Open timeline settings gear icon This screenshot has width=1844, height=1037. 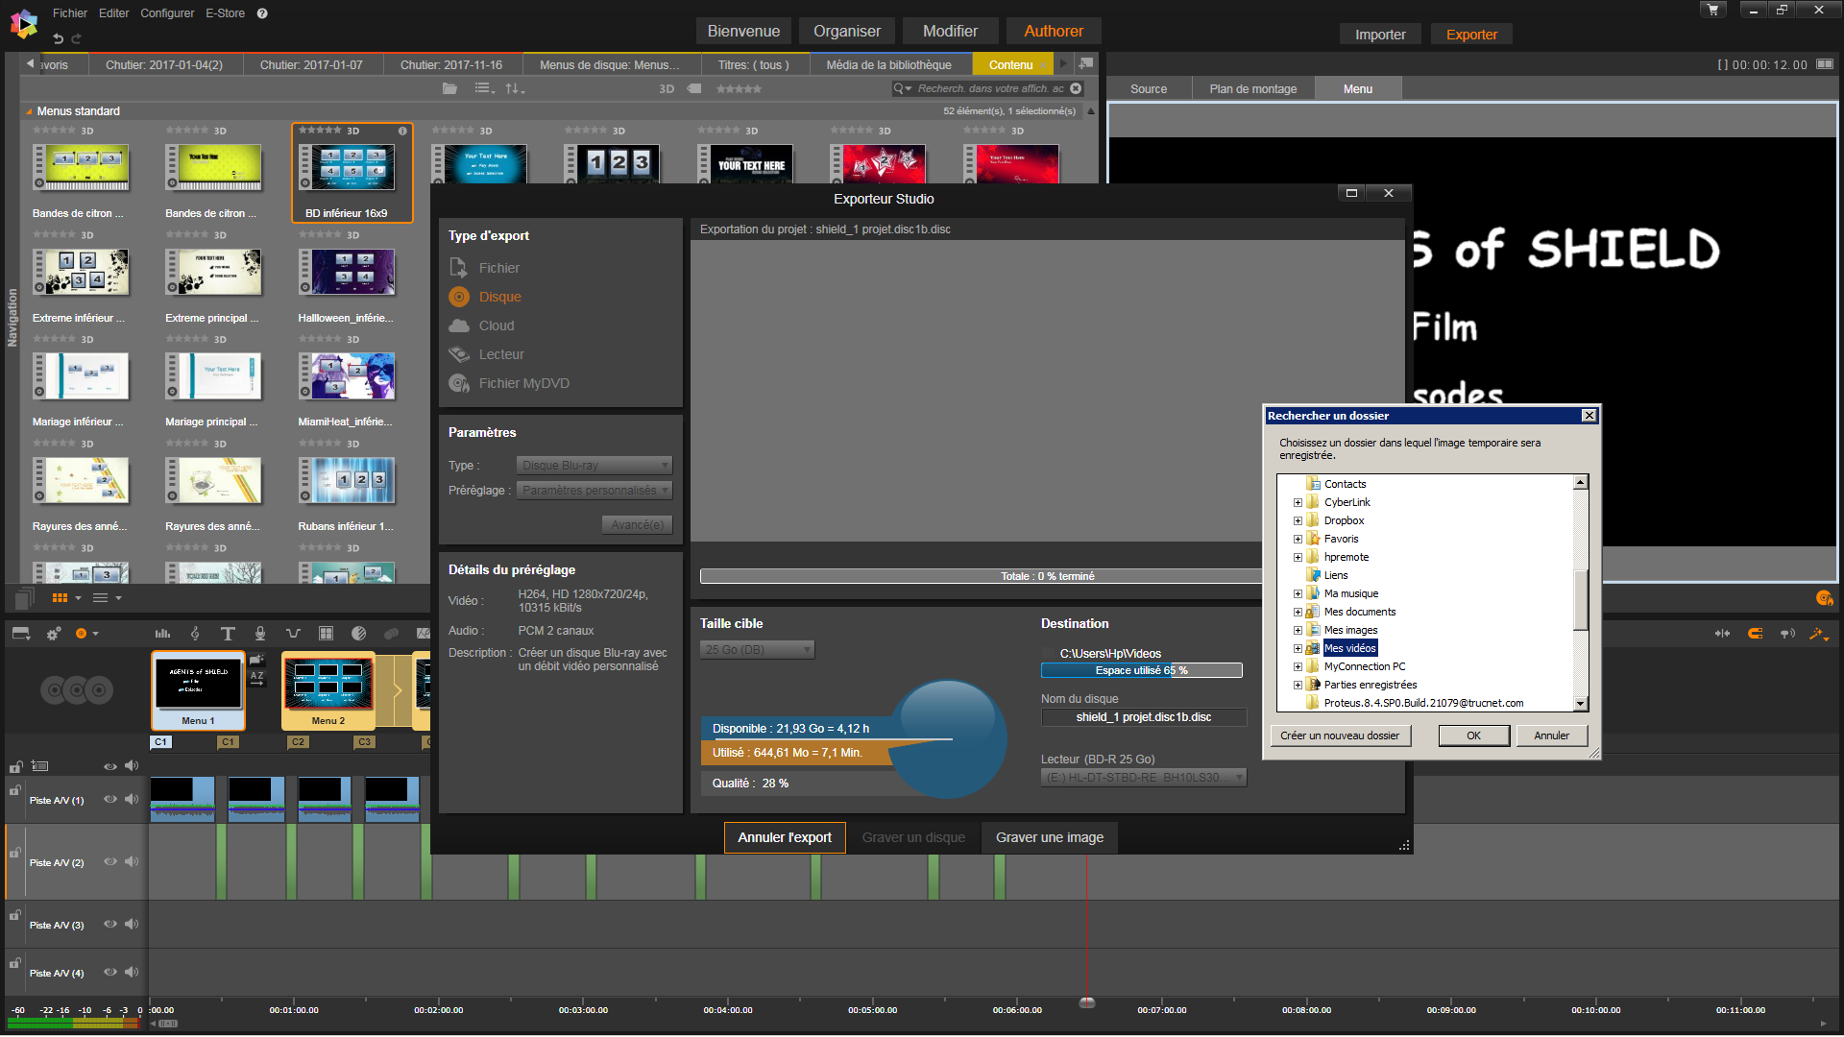(x=54, y=634)
